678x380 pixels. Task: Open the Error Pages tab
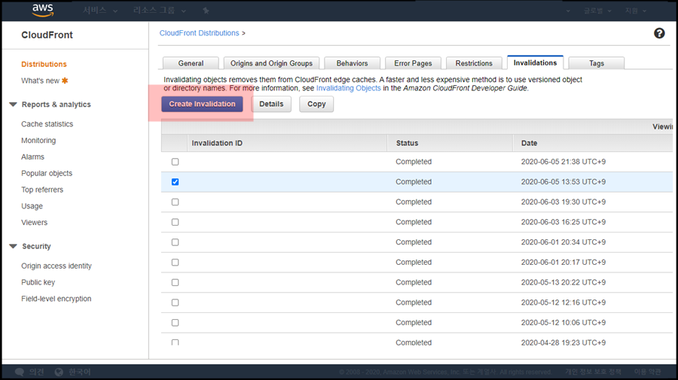point(413,63)
